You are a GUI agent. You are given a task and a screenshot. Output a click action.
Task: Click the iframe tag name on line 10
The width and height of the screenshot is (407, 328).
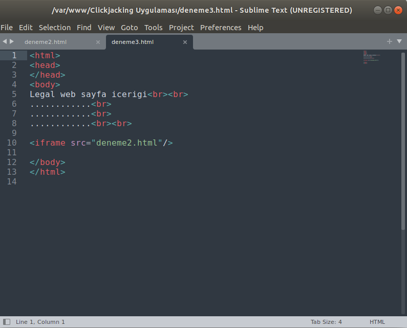coord(50,143)
